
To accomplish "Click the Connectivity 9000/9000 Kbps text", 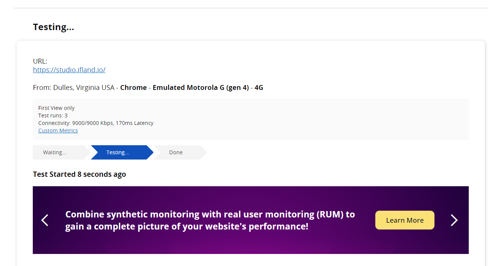I will pyautogui.click(x=96, y=123).
